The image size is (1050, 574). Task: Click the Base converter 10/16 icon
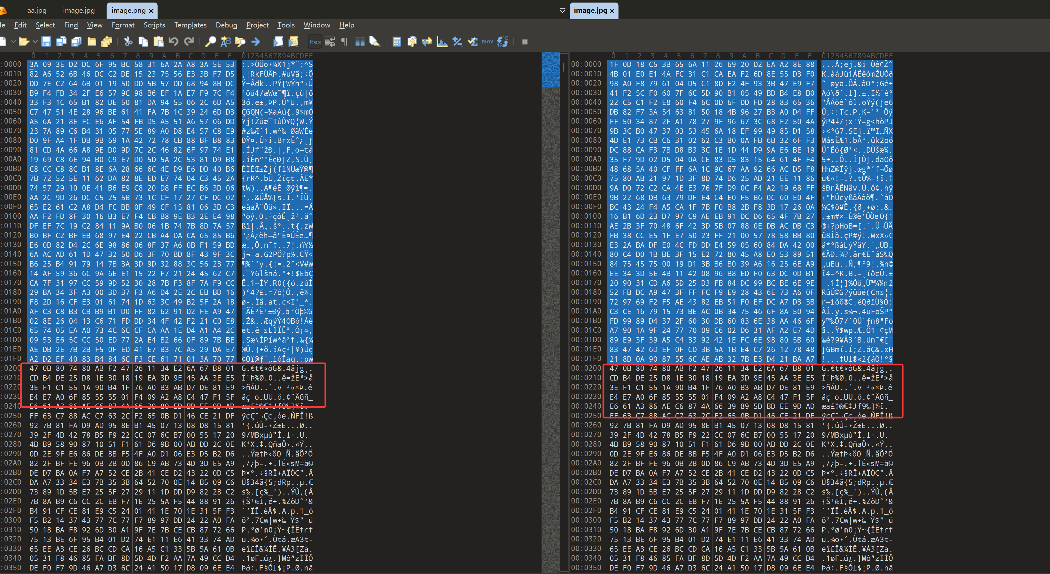tap(503, 42)
